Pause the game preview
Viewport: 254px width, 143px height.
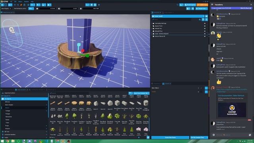click(95, 5)
